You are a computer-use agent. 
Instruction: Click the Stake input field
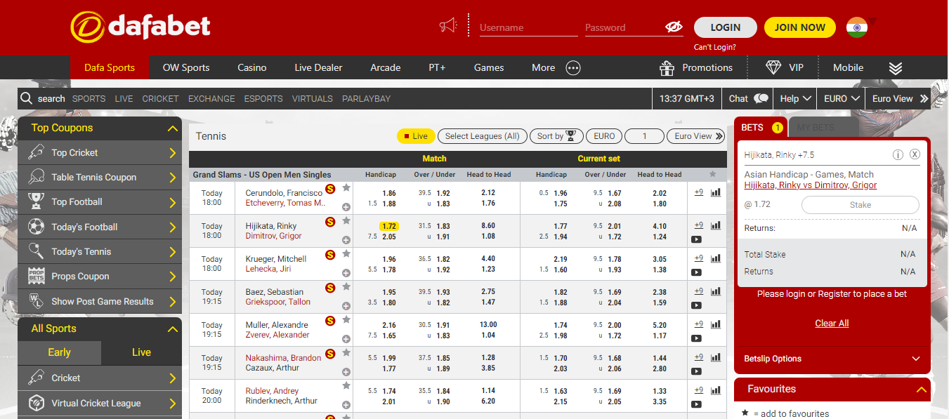point(860,205)
